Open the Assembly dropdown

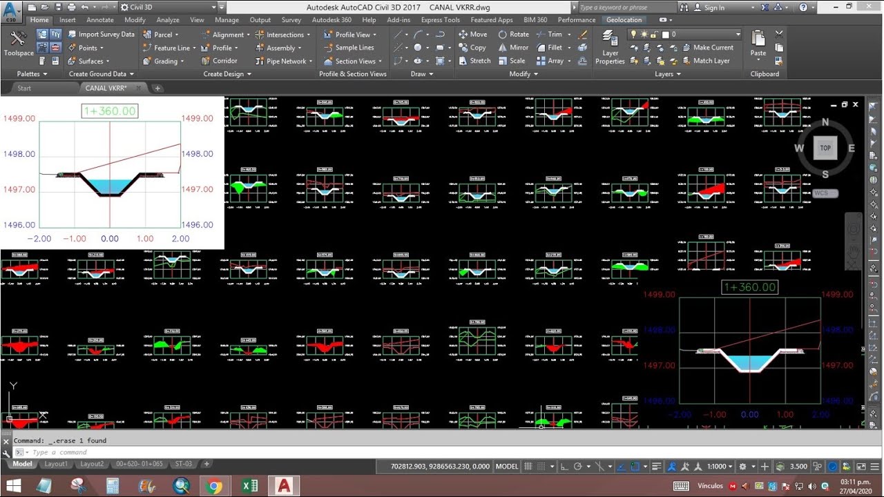point(278,48)
